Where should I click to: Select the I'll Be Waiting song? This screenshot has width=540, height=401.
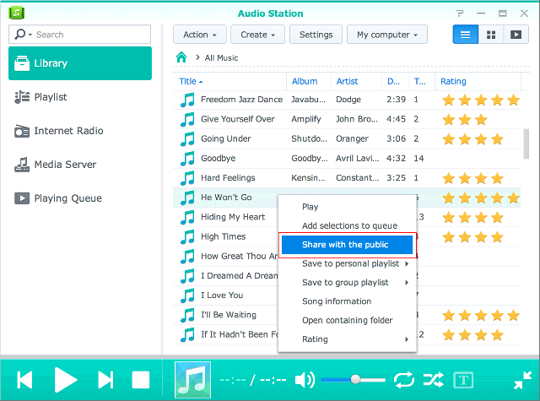(229, 315)
